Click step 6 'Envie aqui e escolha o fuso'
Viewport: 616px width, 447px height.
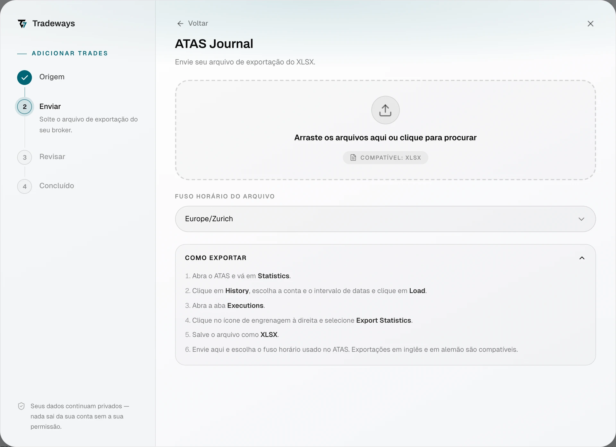(351, 350)
